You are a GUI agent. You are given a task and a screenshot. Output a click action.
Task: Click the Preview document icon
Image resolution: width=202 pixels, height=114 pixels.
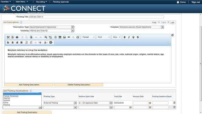coord(13,37)
